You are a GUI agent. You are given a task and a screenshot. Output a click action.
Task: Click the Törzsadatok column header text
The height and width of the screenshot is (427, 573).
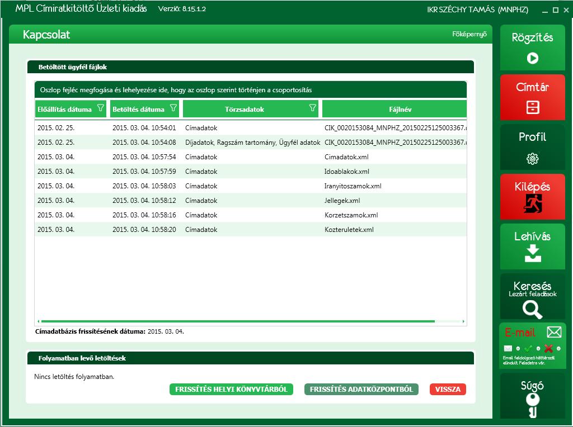(245, 109)
